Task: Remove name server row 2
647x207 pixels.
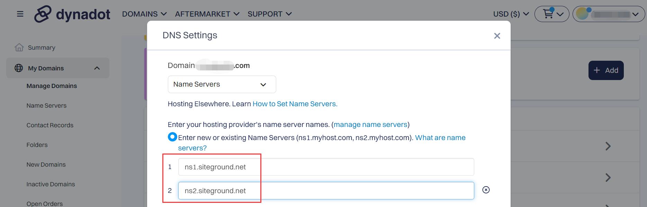Action: click(486, 190)
